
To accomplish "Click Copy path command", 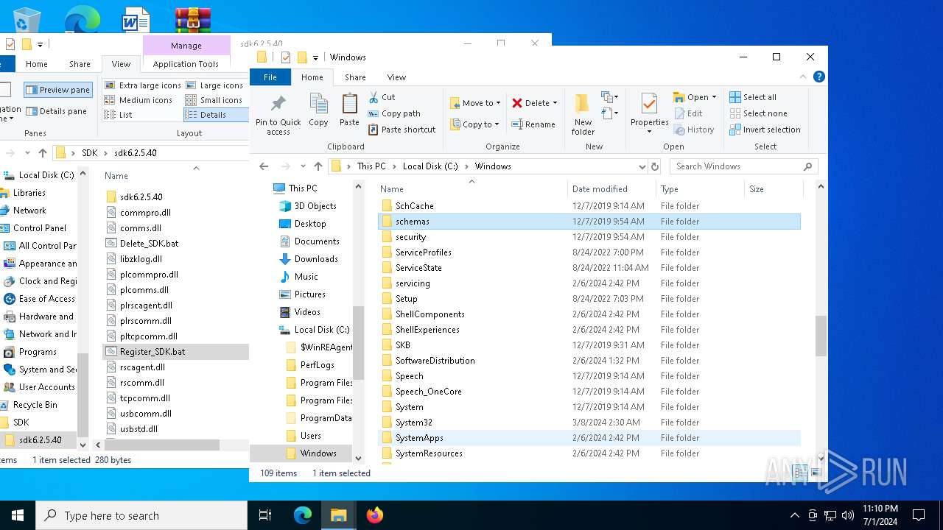I will point(393,113).
